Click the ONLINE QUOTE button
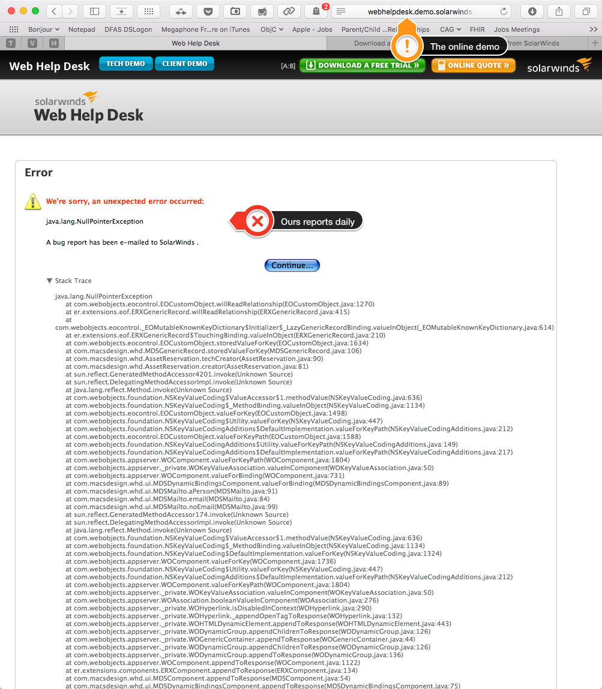 474,65
